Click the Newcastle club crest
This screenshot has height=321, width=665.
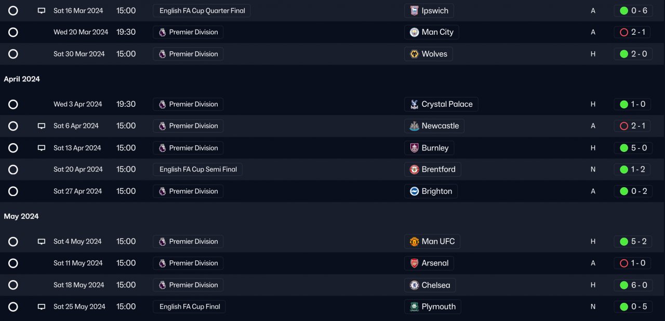pyautogui.click(x=414, y=126)
